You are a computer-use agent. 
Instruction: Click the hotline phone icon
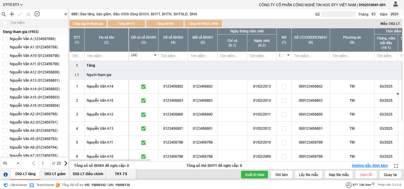coord(58,185)
